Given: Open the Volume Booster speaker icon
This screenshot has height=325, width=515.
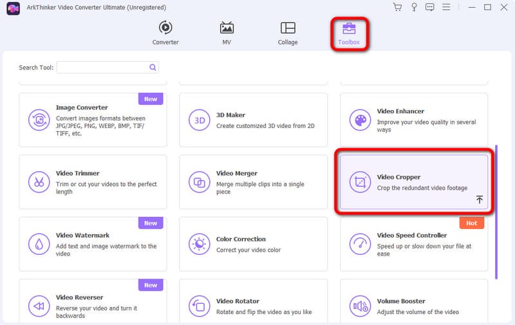Looking at the screenshot, I should coord(360,306).
